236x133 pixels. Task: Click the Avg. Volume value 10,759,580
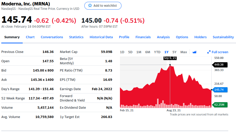tap(44, 117)
